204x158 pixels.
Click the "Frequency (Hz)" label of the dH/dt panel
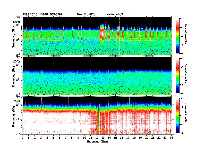14,37
